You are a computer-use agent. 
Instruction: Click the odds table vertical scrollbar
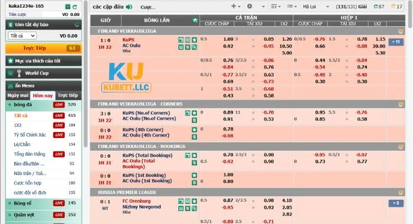click(x=410, y=15)
